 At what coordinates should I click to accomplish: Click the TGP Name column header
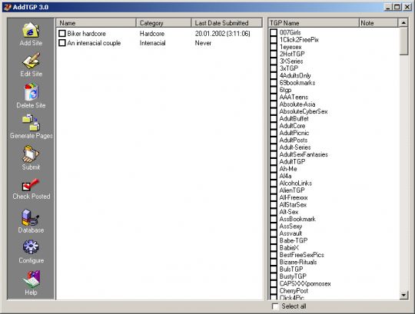[314, 23]
